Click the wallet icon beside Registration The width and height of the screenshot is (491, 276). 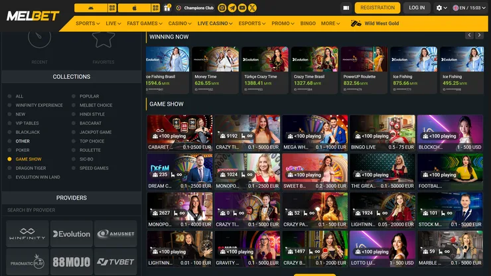coord(346,8)
